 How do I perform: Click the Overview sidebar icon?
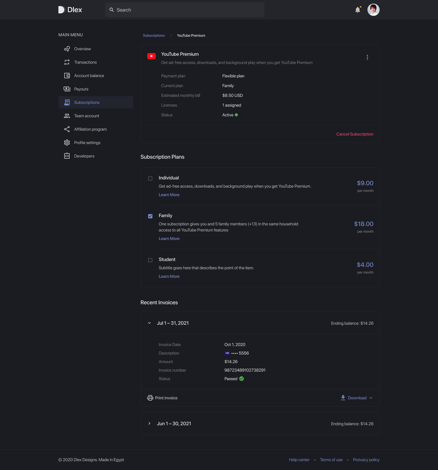click(x=67, y=49)
